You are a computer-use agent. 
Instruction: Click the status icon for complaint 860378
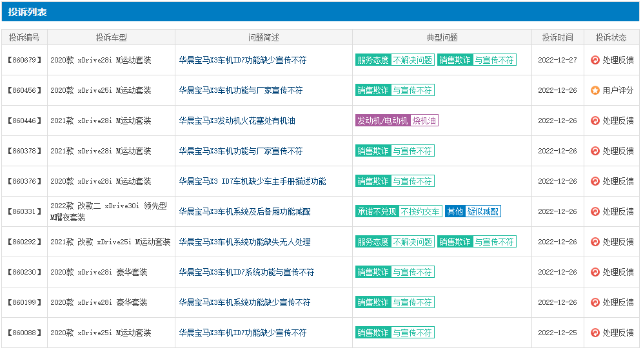[x=595, y=151]
